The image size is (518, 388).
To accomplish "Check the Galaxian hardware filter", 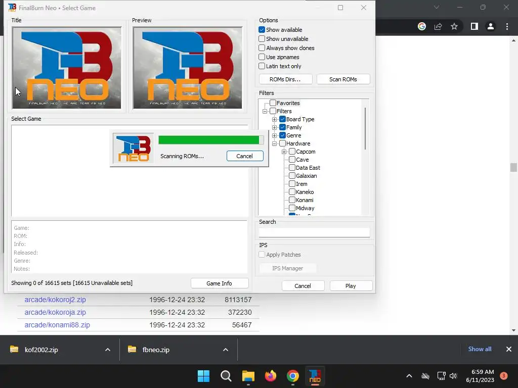I will pos(292,176).
